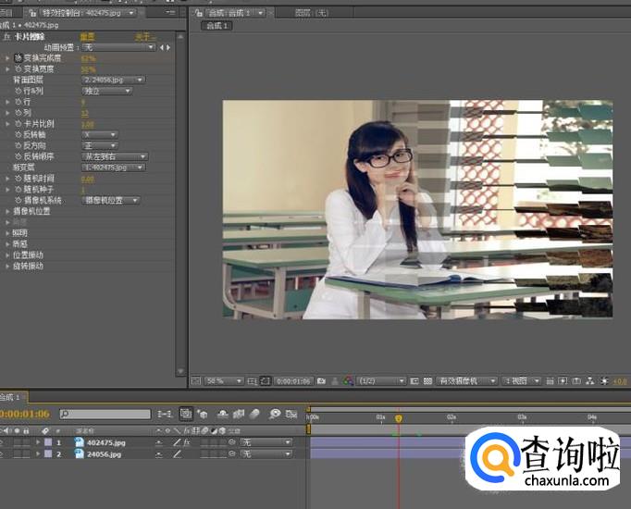Screen dimensions: 631x509
Task: Click the fx effect icon on layer 402475.jpg
Action: [186, 442]
